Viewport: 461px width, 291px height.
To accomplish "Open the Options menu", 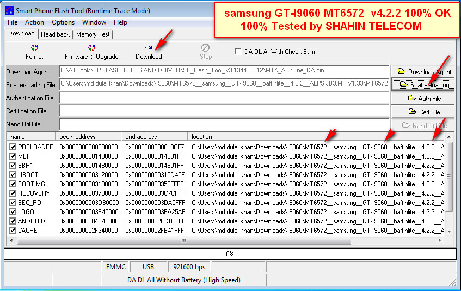I will coord(63,22).
